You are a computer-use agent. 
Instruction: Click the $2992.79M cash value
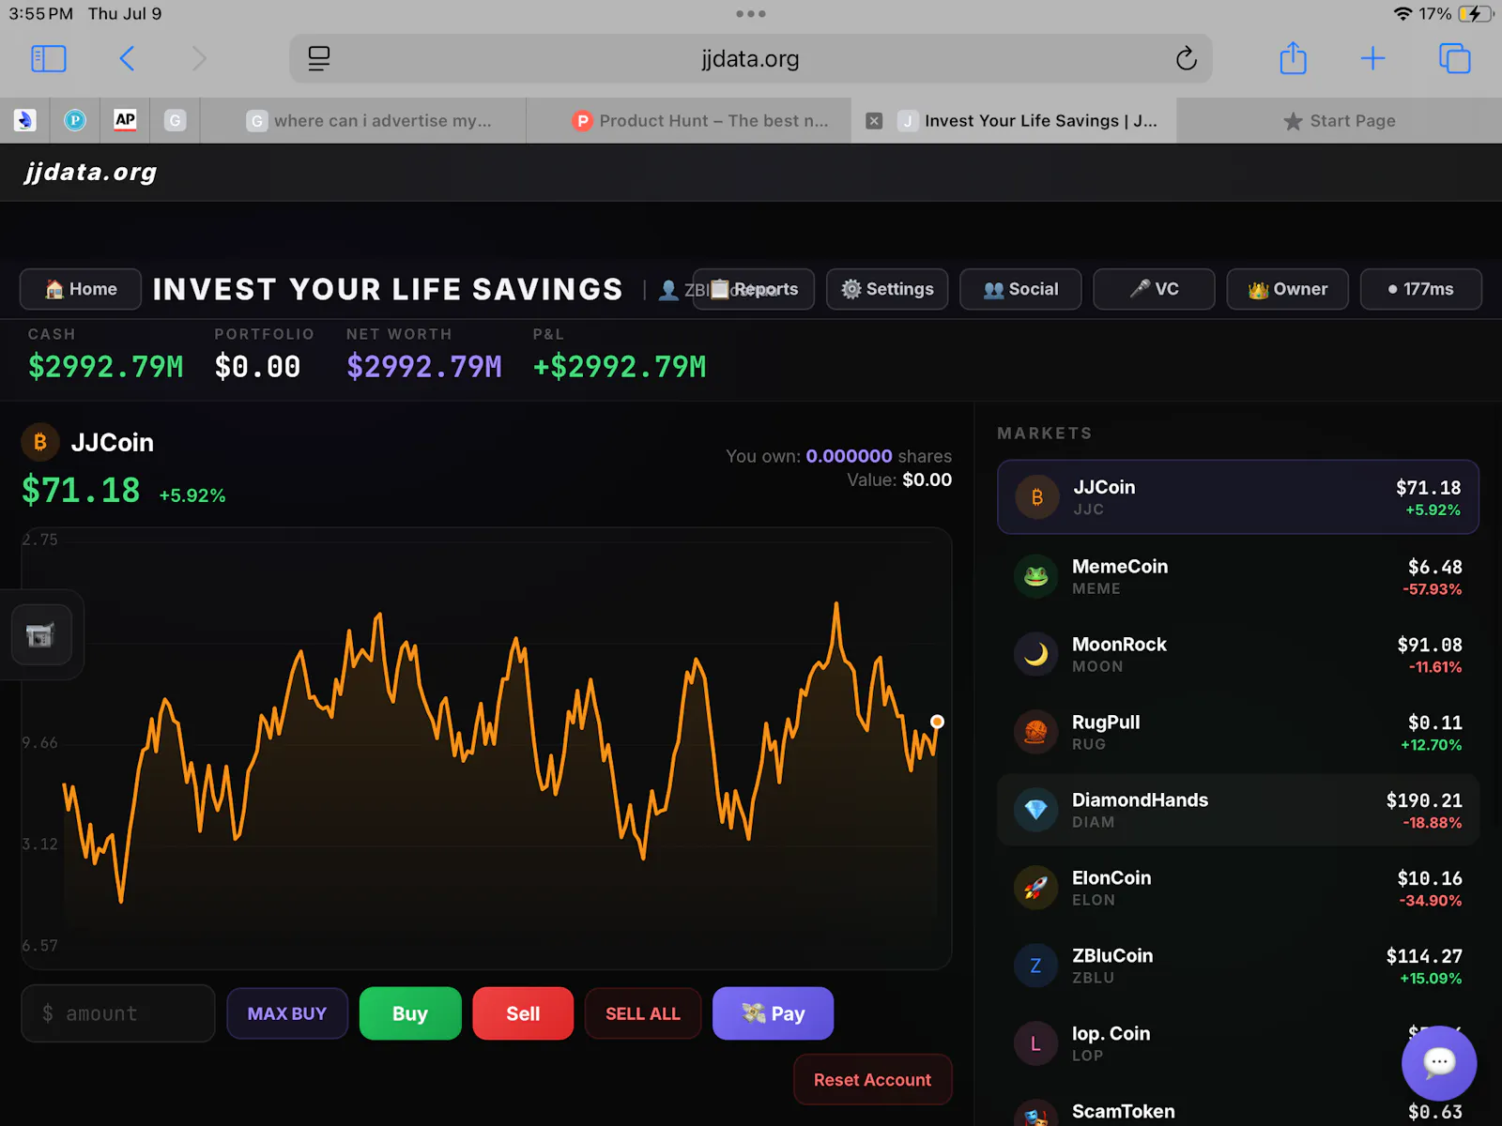[x=105, y=367]
